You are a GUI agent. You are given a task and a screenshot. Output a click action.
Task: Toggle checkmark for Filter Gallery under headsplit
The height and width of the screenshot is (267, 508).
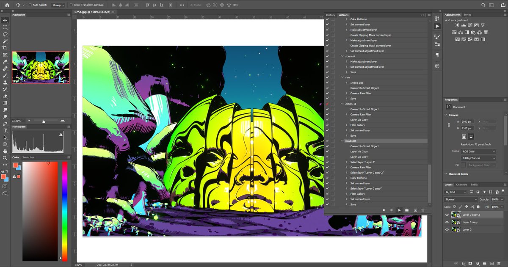point(327,194)
